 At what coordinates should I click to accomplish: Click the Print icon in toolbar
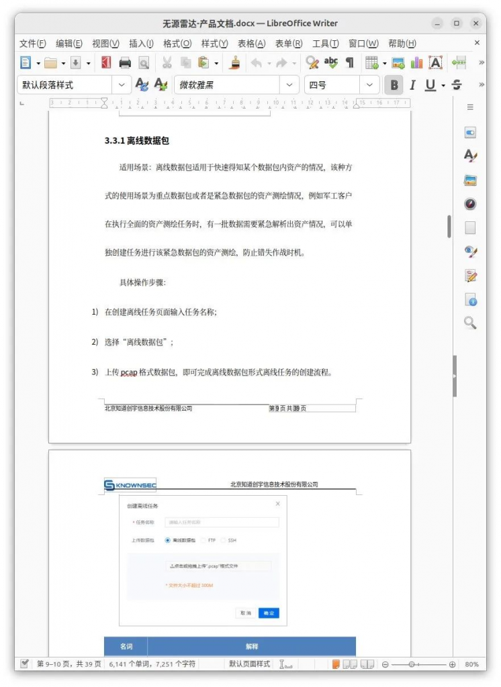(125, 63)
